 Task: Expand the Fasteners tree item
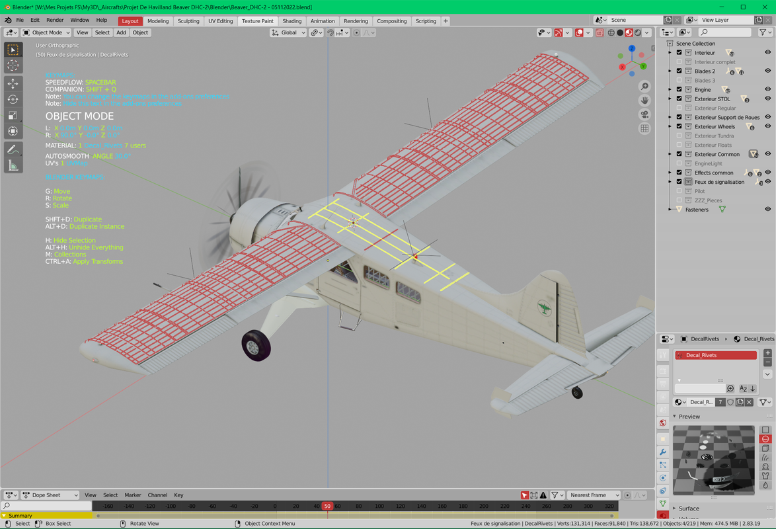(670, 210)
